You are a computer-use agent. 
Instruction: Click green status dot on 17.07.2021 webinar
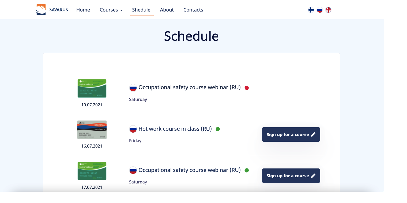[247, 170]
